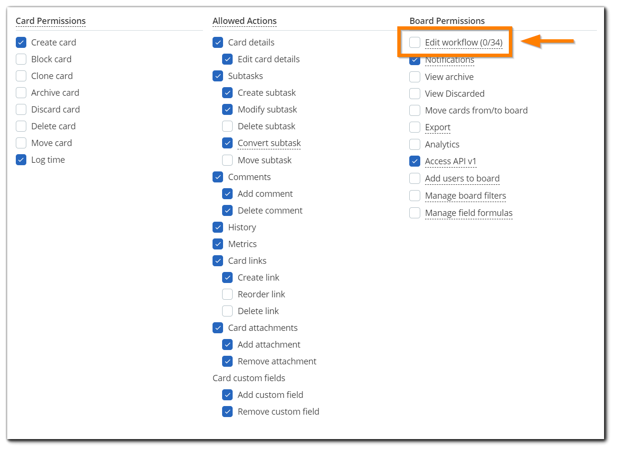Open the Export permission link
This screenshot has width=617, height=452.
click(438, 127)
